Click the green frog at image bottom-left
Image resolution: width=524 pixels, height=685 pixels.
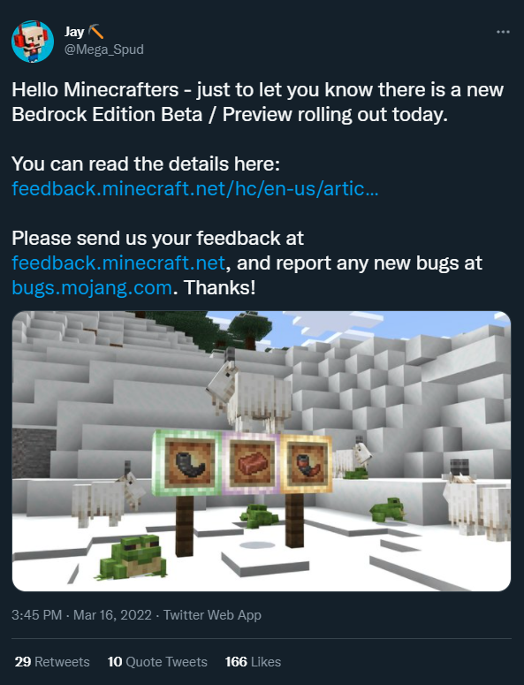click(133, 556)
